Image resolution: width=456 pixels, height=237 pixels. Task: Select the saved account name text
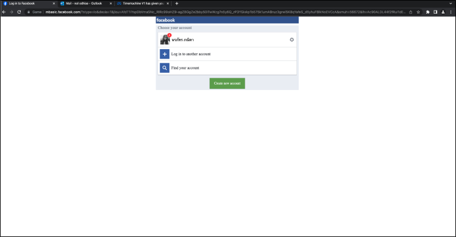183,40
